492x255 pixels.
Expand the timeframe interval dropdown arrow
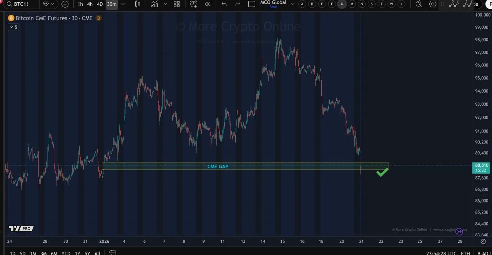pos(123,4)
